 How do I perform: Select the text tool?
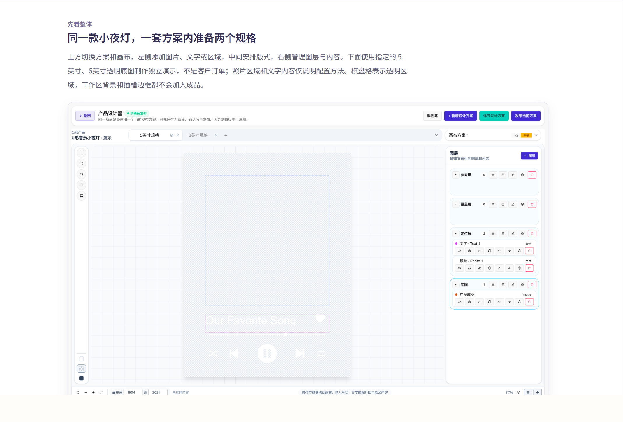(81, 185)
